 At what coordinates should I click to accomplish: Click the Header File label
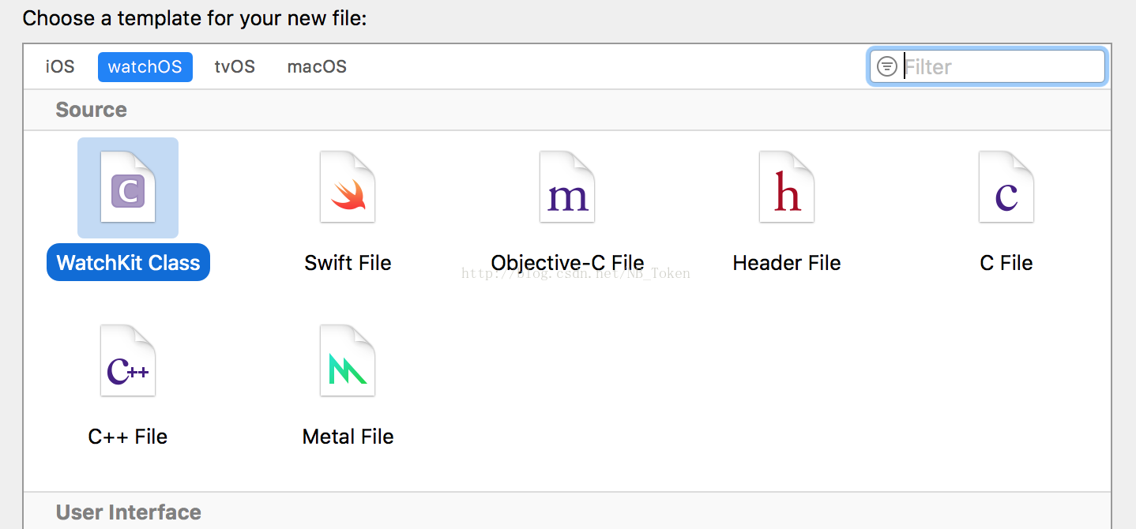click(787, 263)
